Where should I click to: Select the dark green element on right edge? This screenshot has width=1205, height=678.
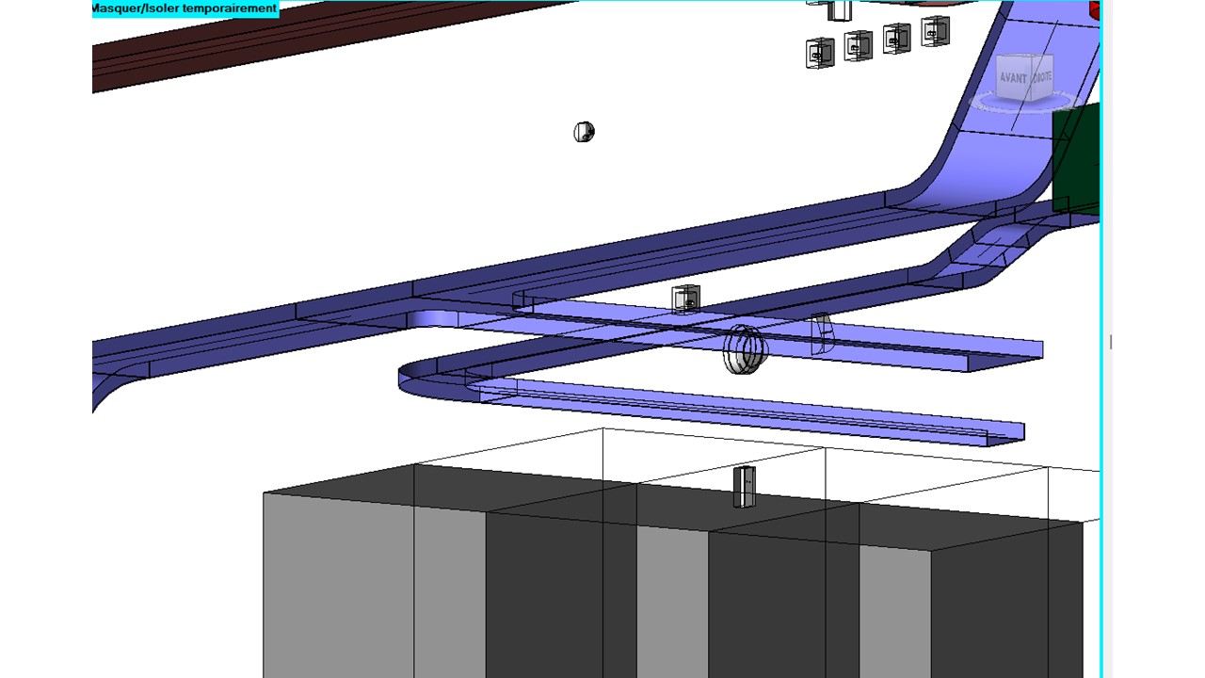[1078, 160]
